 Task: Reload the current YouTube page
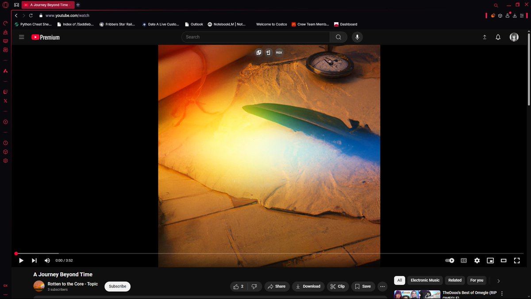click(31, 15)
